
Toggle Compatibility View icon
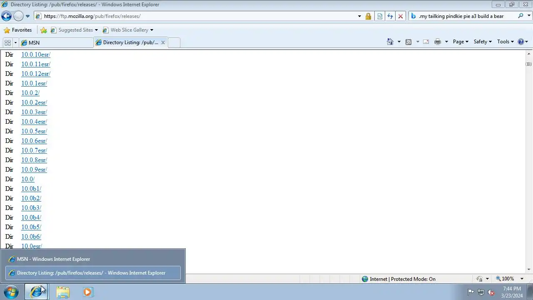(380, 16)
